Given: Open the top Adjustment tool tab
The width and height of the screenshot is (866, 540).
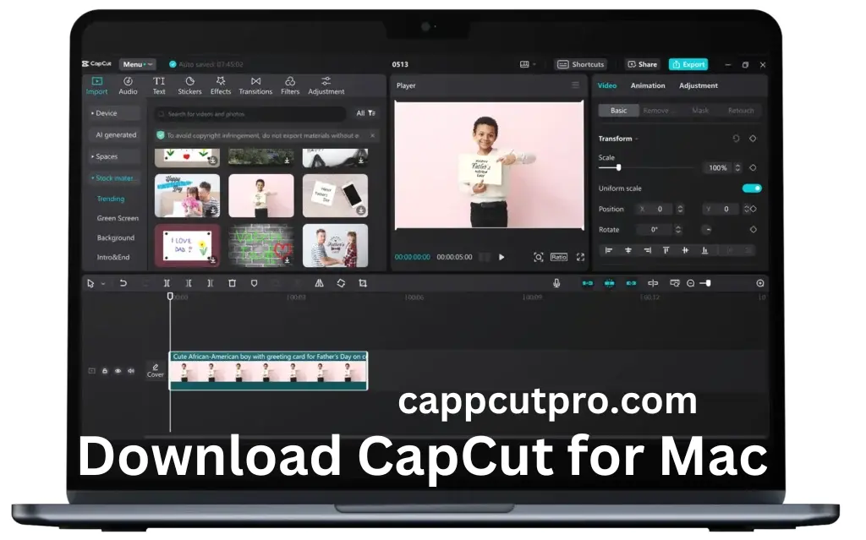Looking at the screenshot, I should coord(326,85).
